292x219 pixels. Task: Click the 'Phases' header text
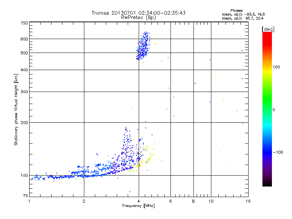coord(236,11)
